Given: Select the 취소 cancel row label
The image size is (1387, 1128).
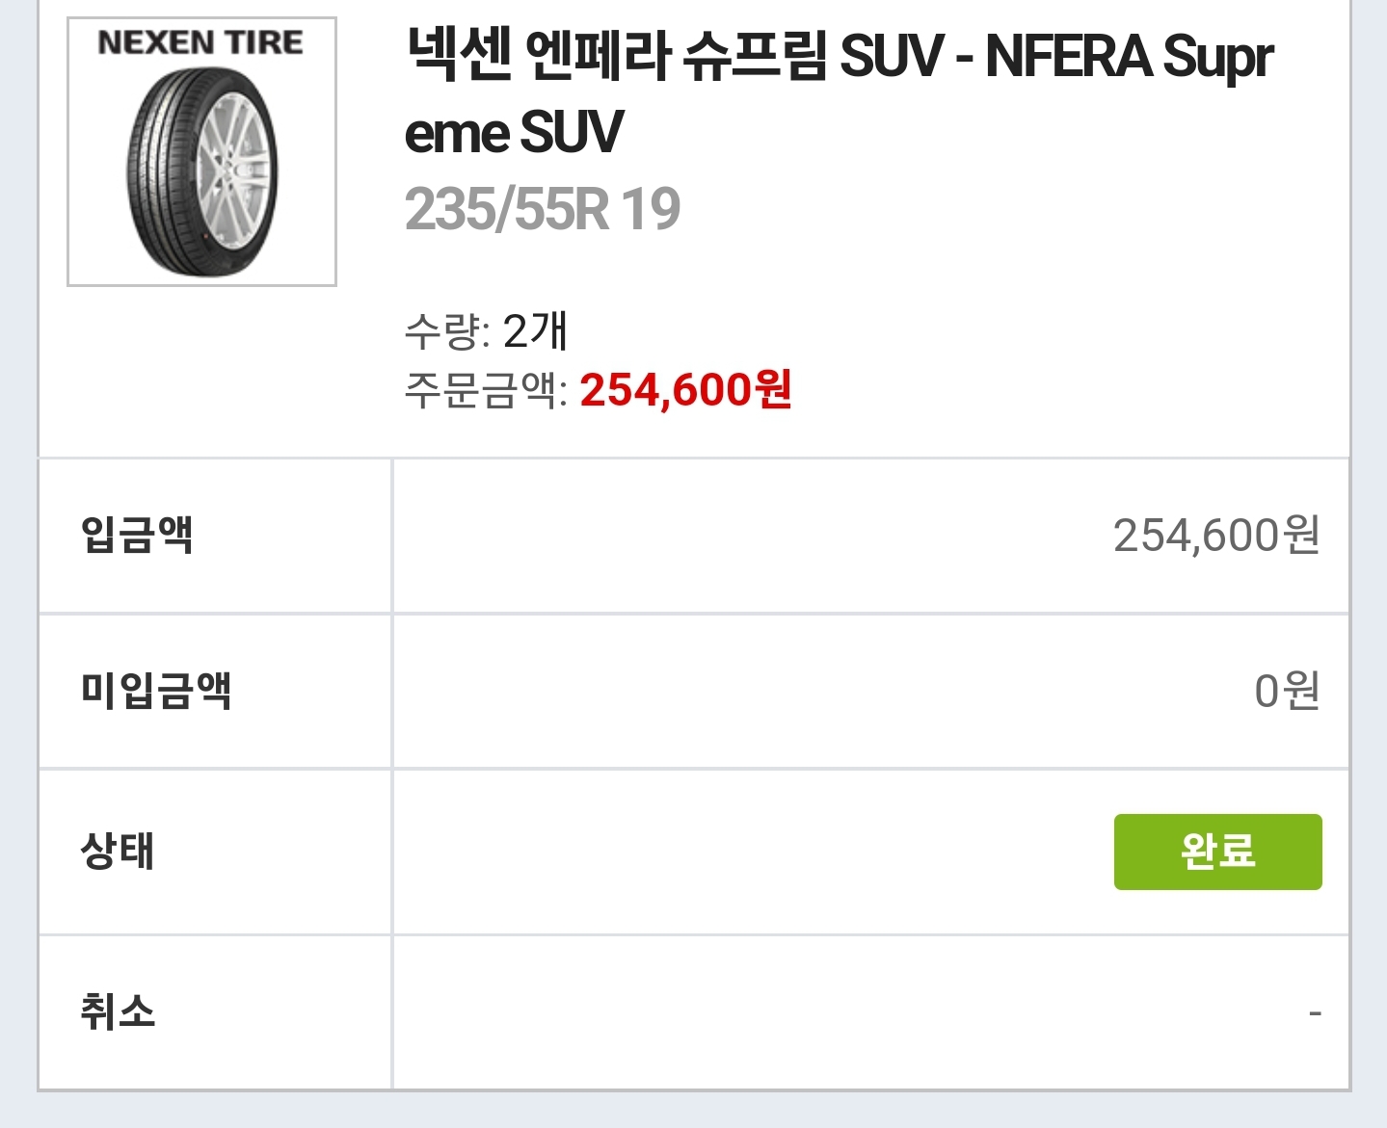Looking at the screenshot, I should pos(118,1011).
